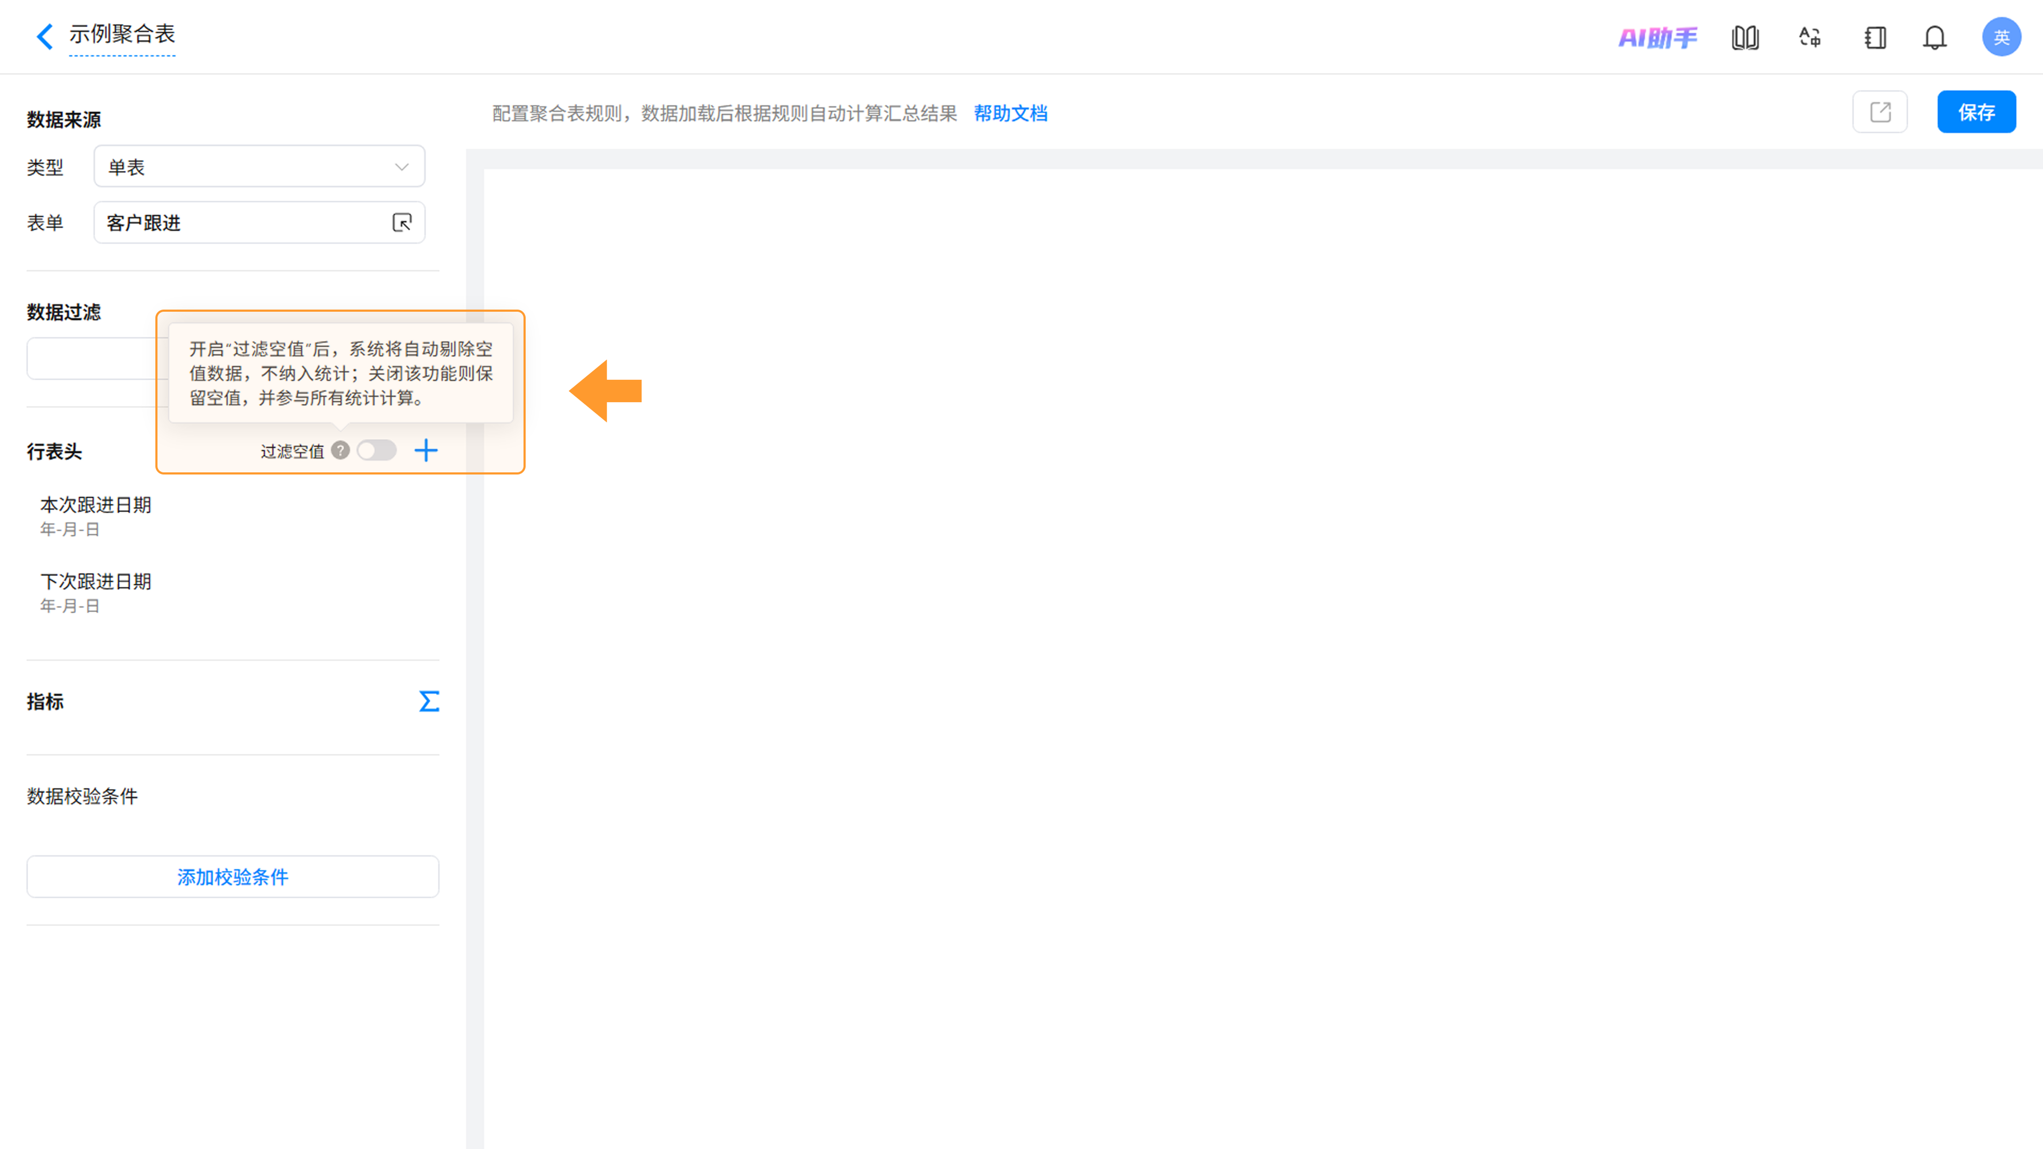Open the notebook icon in header
The width and height of the screenshot is (2043, 1149).
pyautogui.click(x=1875, y=37)
